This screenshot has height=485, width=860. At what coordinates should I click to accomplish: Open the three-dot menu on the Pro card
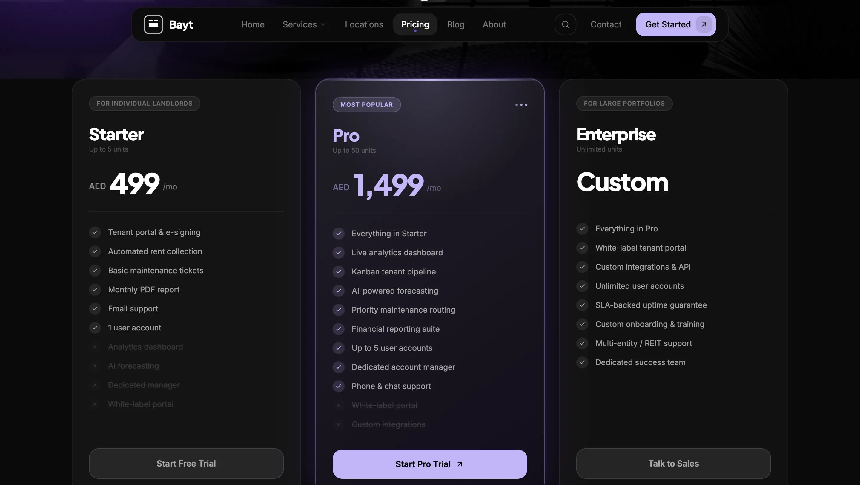(521, 104)
